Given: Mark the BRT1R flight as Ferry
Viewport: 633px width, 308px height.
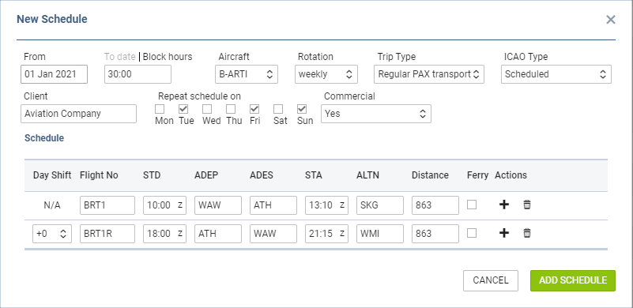Looking at the screenshot, I should pyautogui.click(x=472, y=233).
